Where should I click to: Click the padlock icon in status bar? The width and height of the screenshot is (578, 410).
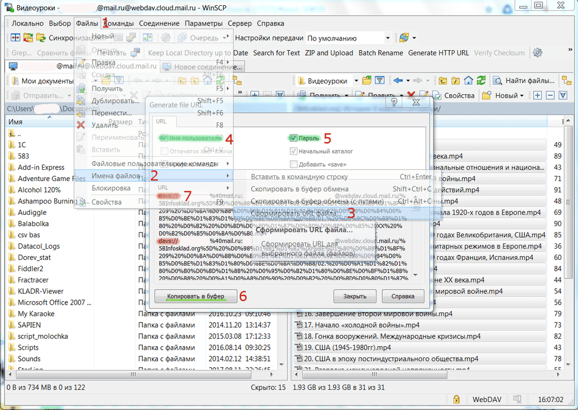point(456,399)
